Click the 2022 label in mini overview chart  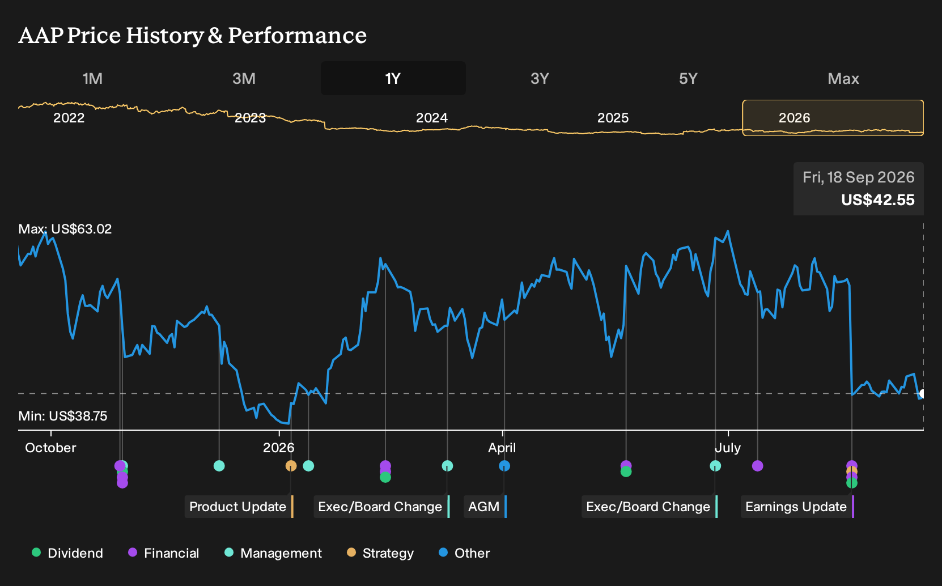tap(69, 118)
